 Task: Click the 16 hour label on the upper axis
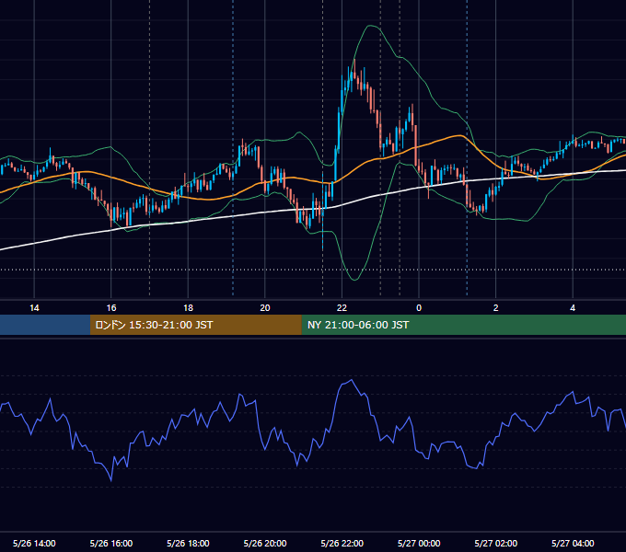111,308
